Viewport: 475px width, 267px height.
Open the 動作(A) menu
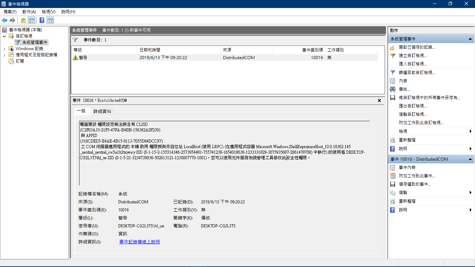coord(29,12)
